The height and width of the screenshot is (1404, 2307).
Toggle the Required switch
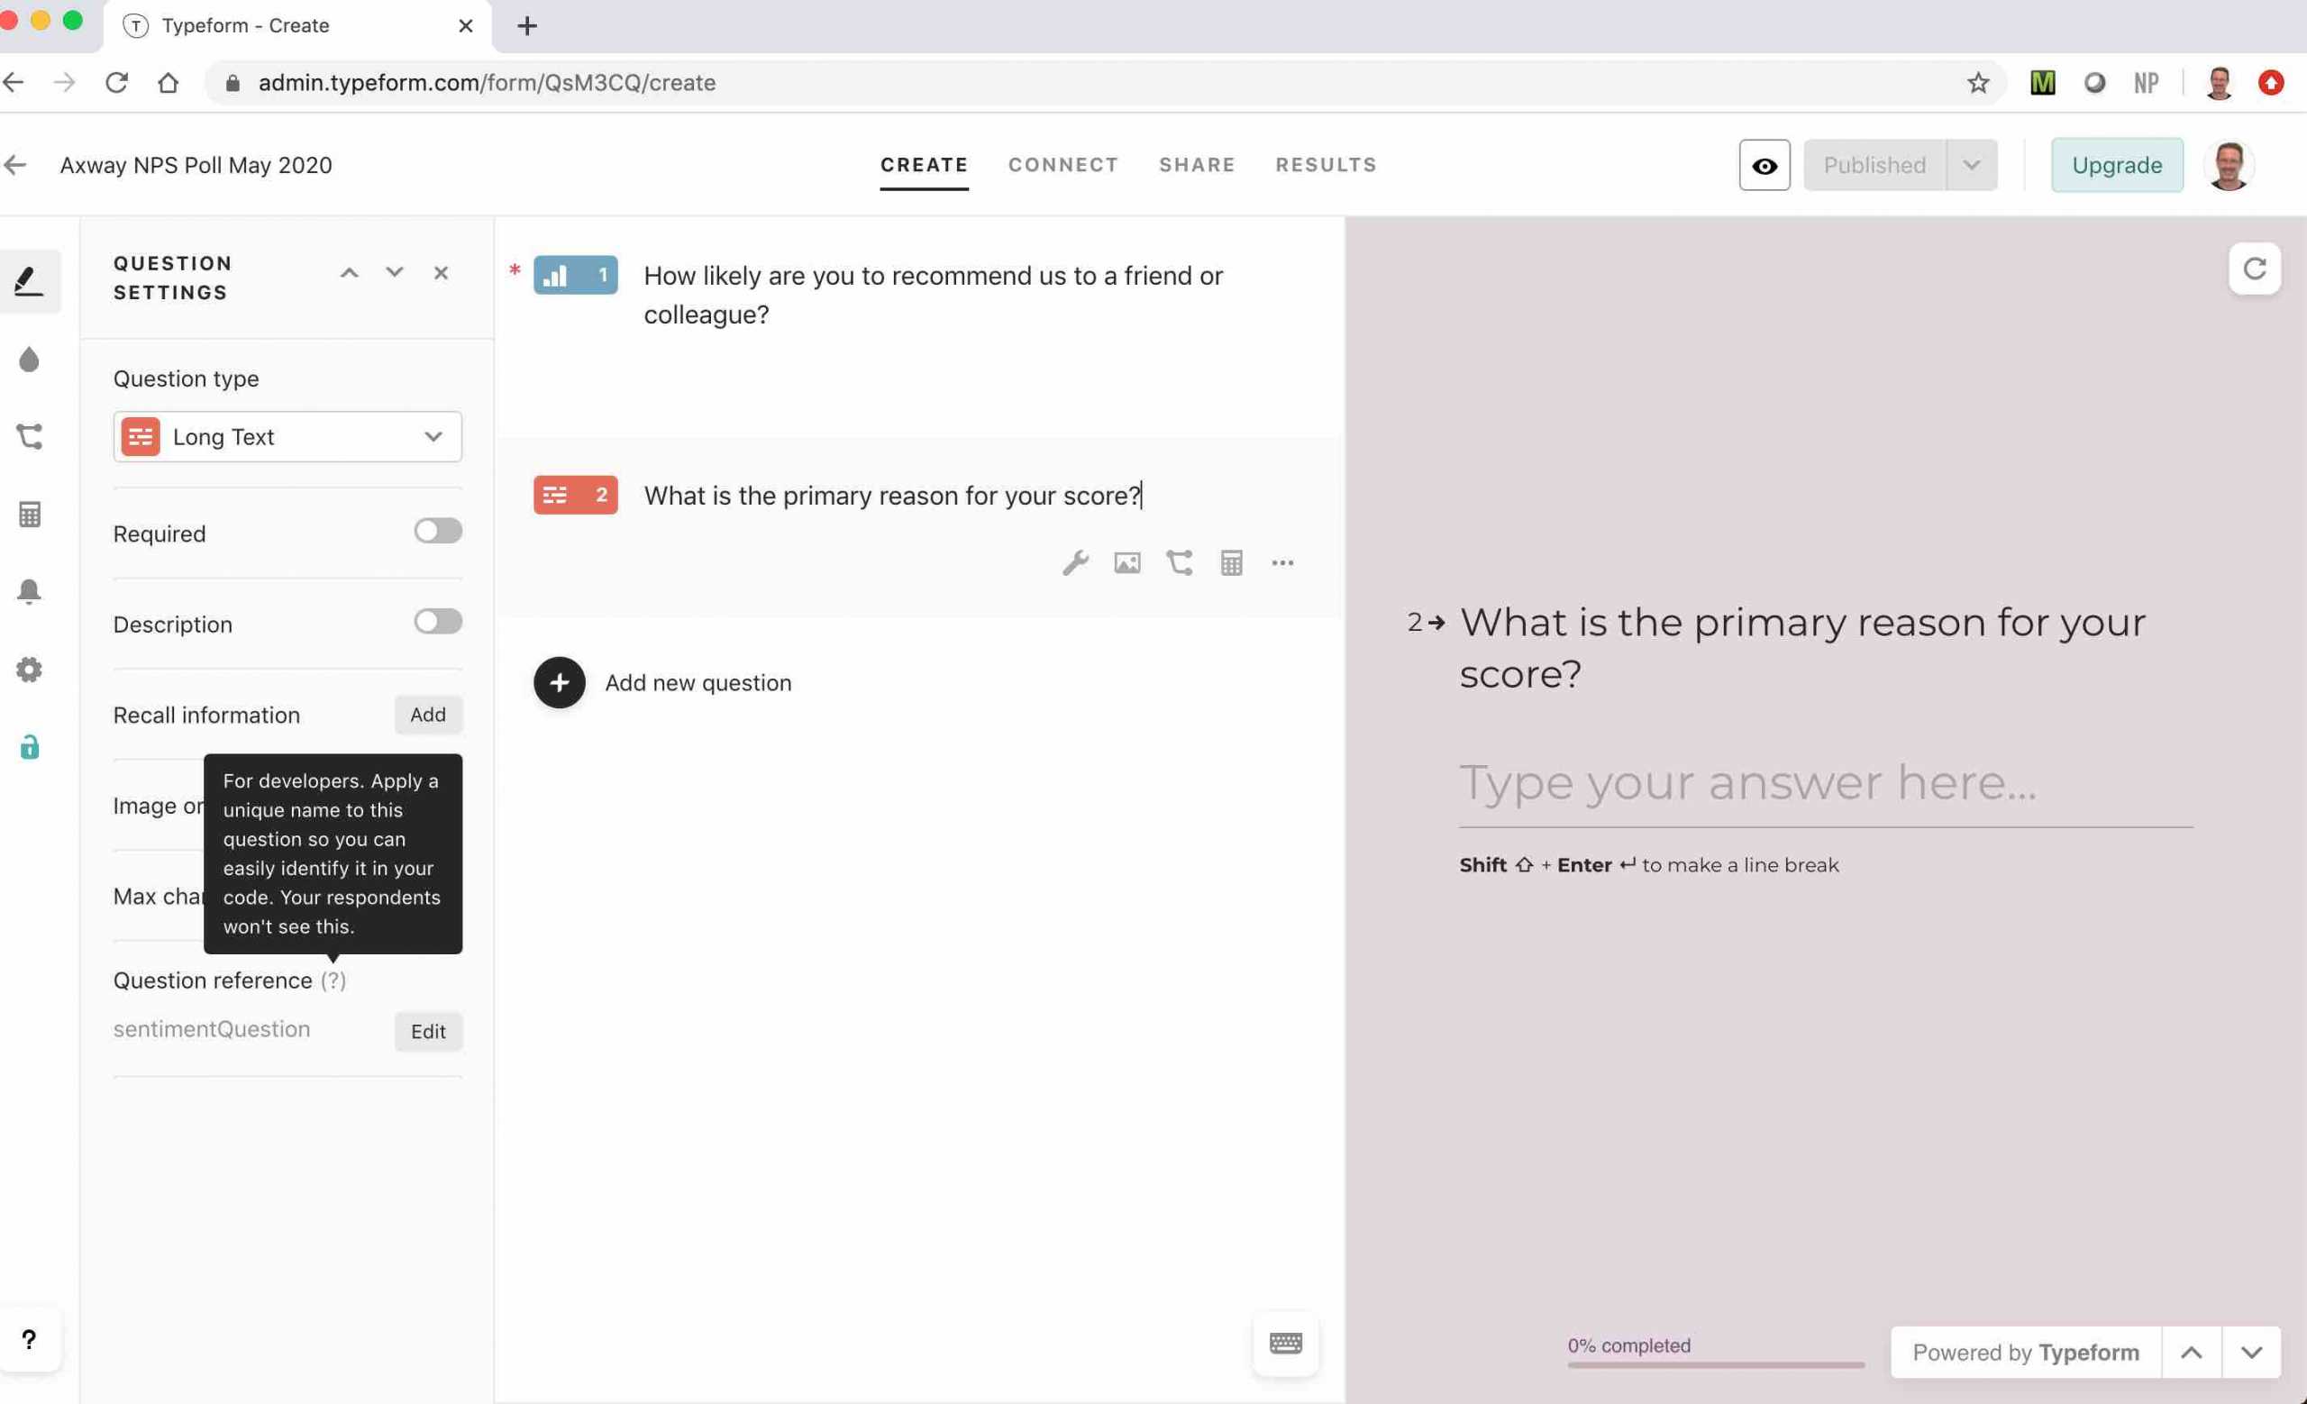[438, 531]
